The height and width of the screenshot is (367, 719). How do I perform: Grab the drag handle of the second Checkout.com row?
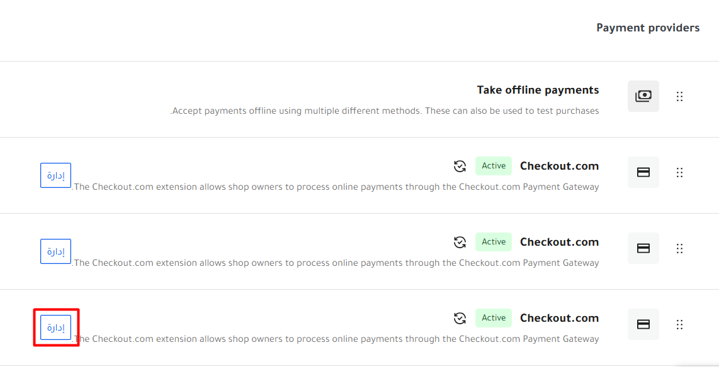tap(679, 248)
